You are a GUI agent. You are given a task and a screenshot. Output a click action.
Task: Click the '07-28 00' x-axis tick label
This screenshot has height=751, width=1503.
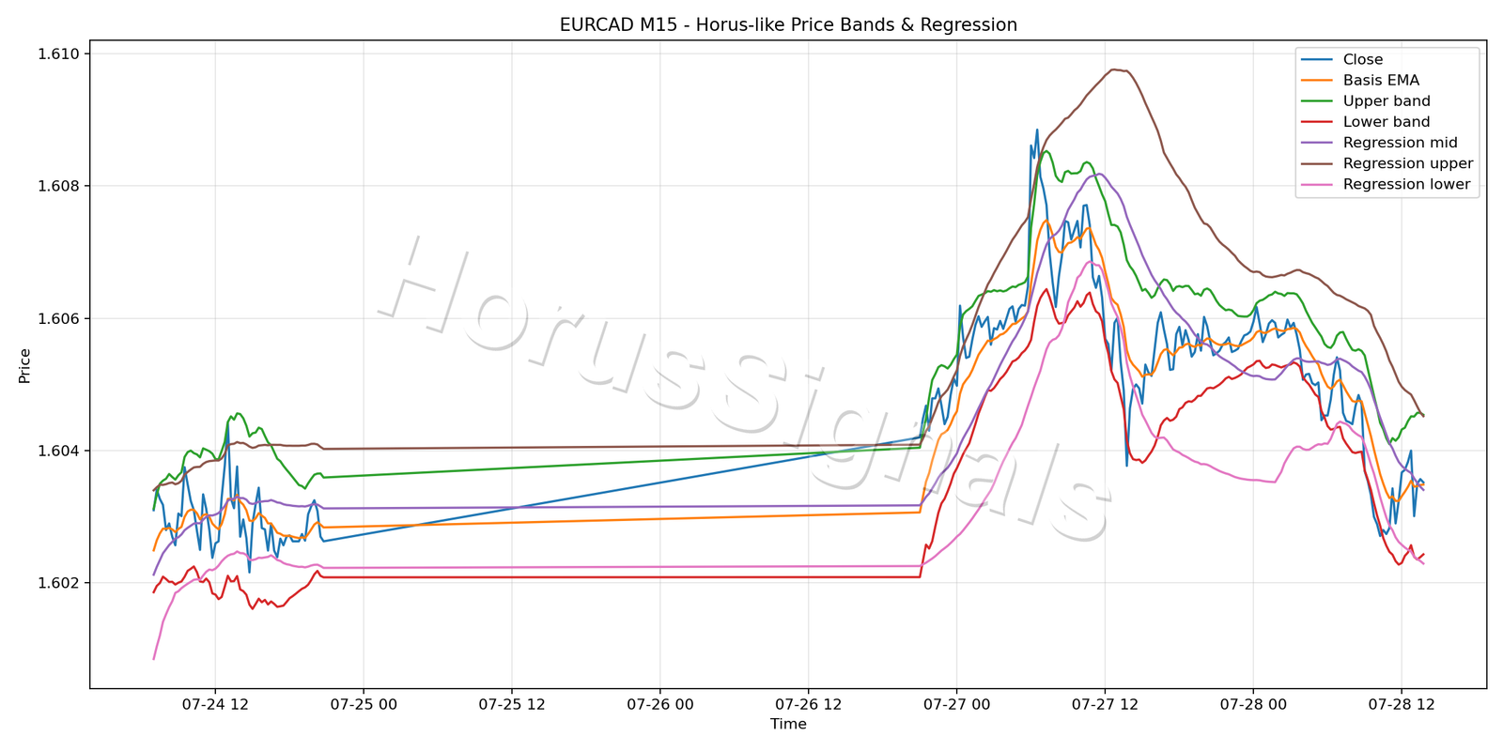coord(1253,704)
